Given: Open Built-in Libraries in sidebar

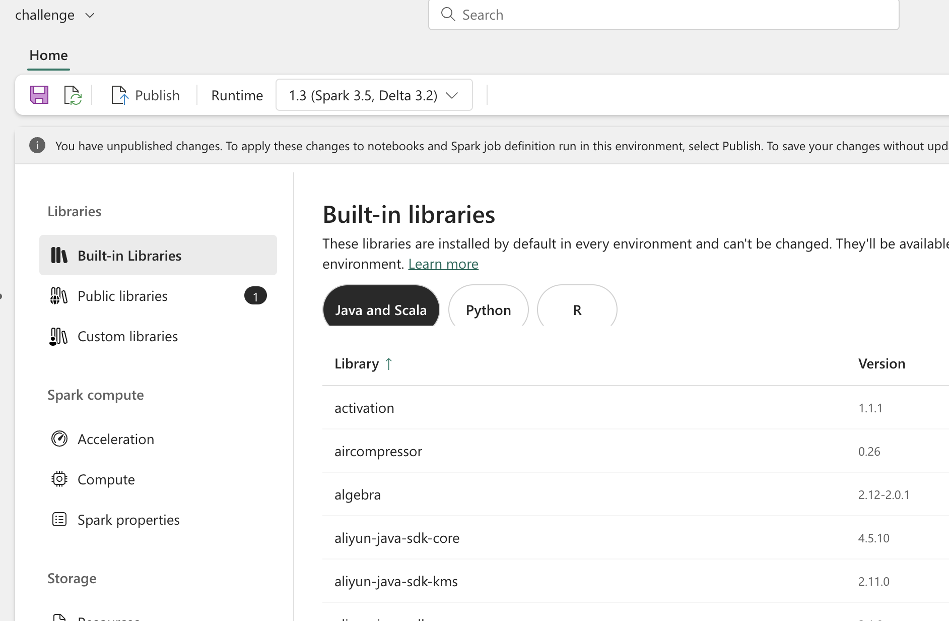Looking at the screenshot, I should [x=158, y=255].
